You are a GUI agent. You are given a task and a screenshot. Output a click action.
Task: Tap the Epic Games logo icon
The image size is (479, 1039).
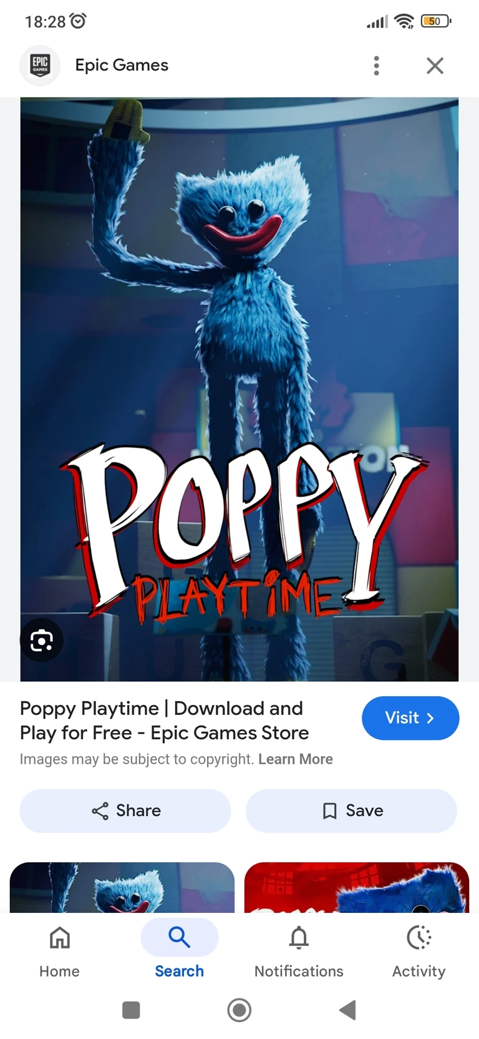(40, 65)
